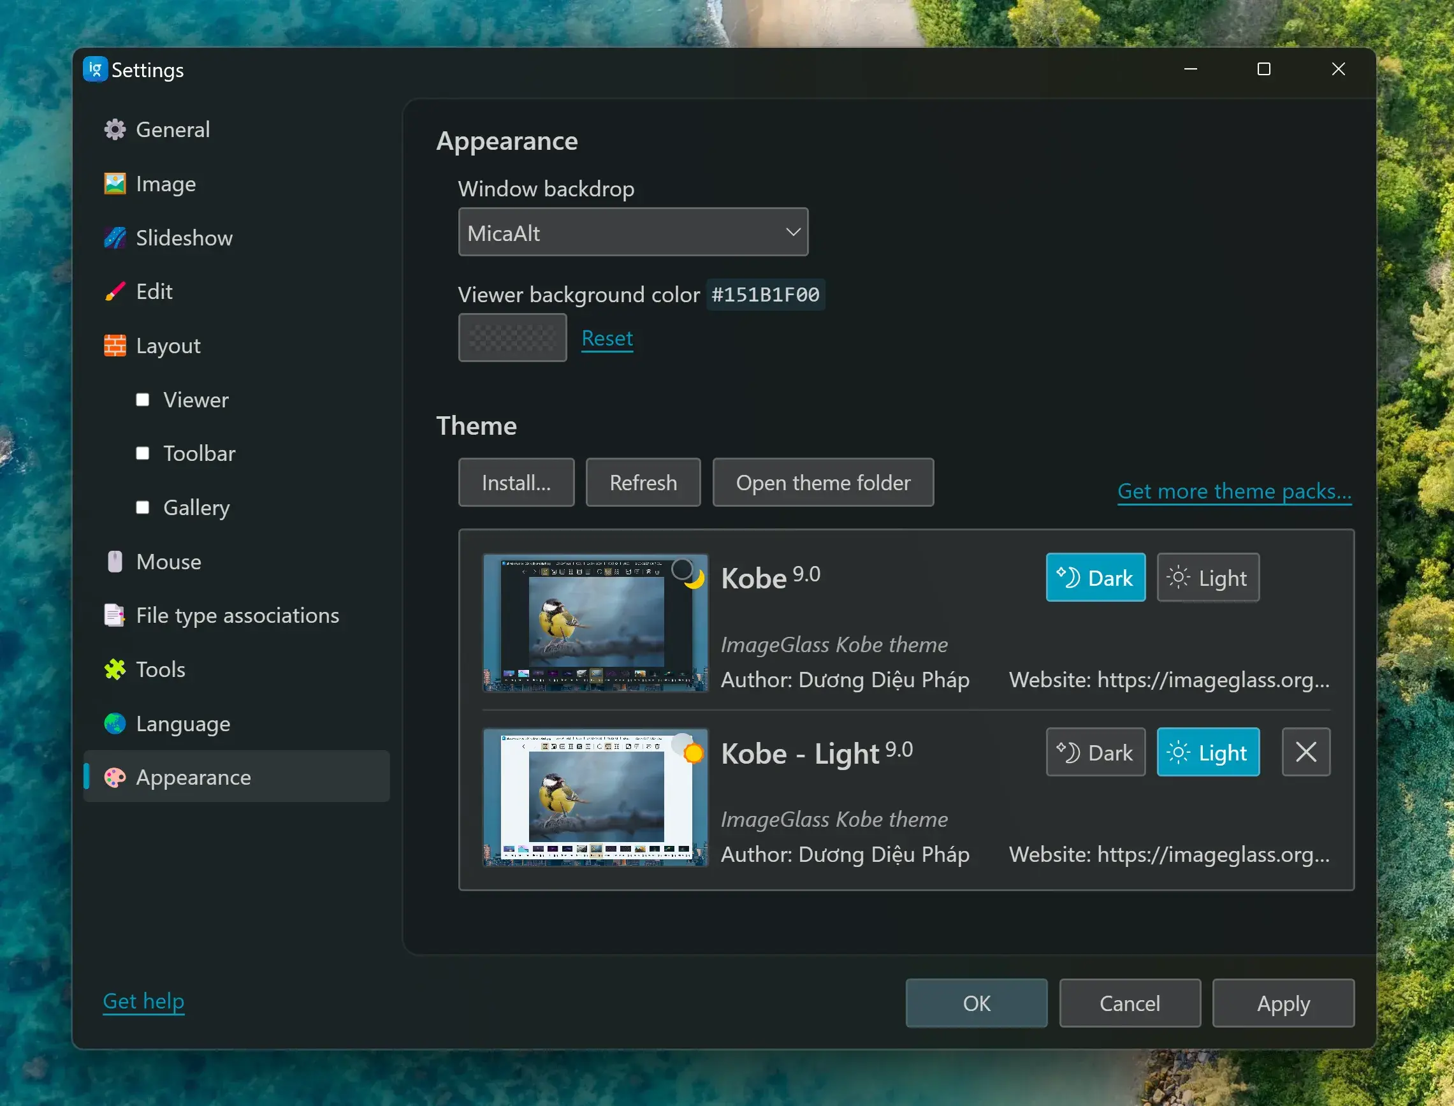Viewport: 1454px width, 1106px height.
Task: Open the Image settings icon
Action: pos(115,184)
